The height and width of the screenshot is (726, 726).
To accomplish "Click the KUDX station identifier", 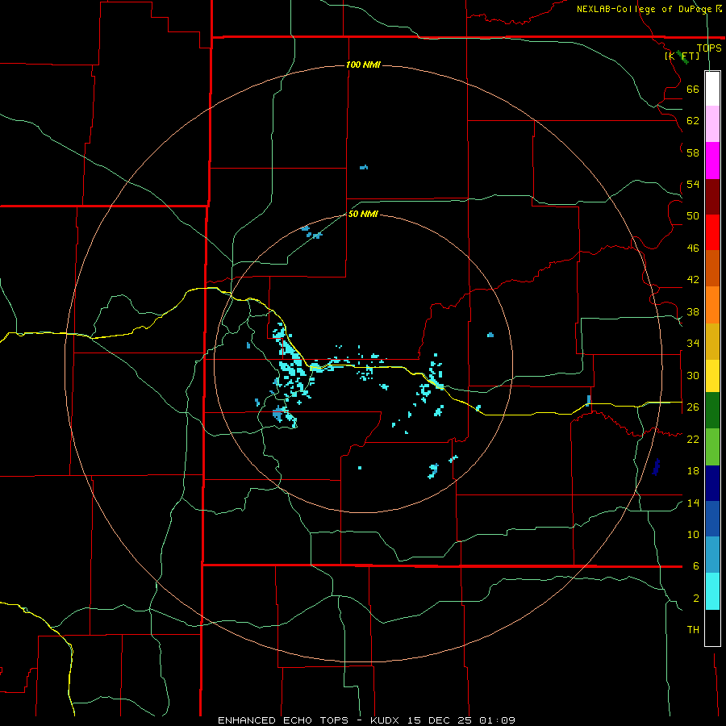I will tap(386, 720).
